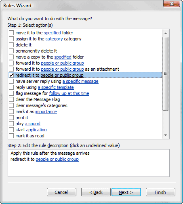Click the actions list scroll up arrow
Image resolution: width=183 pixels, height=204 pixels.
(166, 33)
